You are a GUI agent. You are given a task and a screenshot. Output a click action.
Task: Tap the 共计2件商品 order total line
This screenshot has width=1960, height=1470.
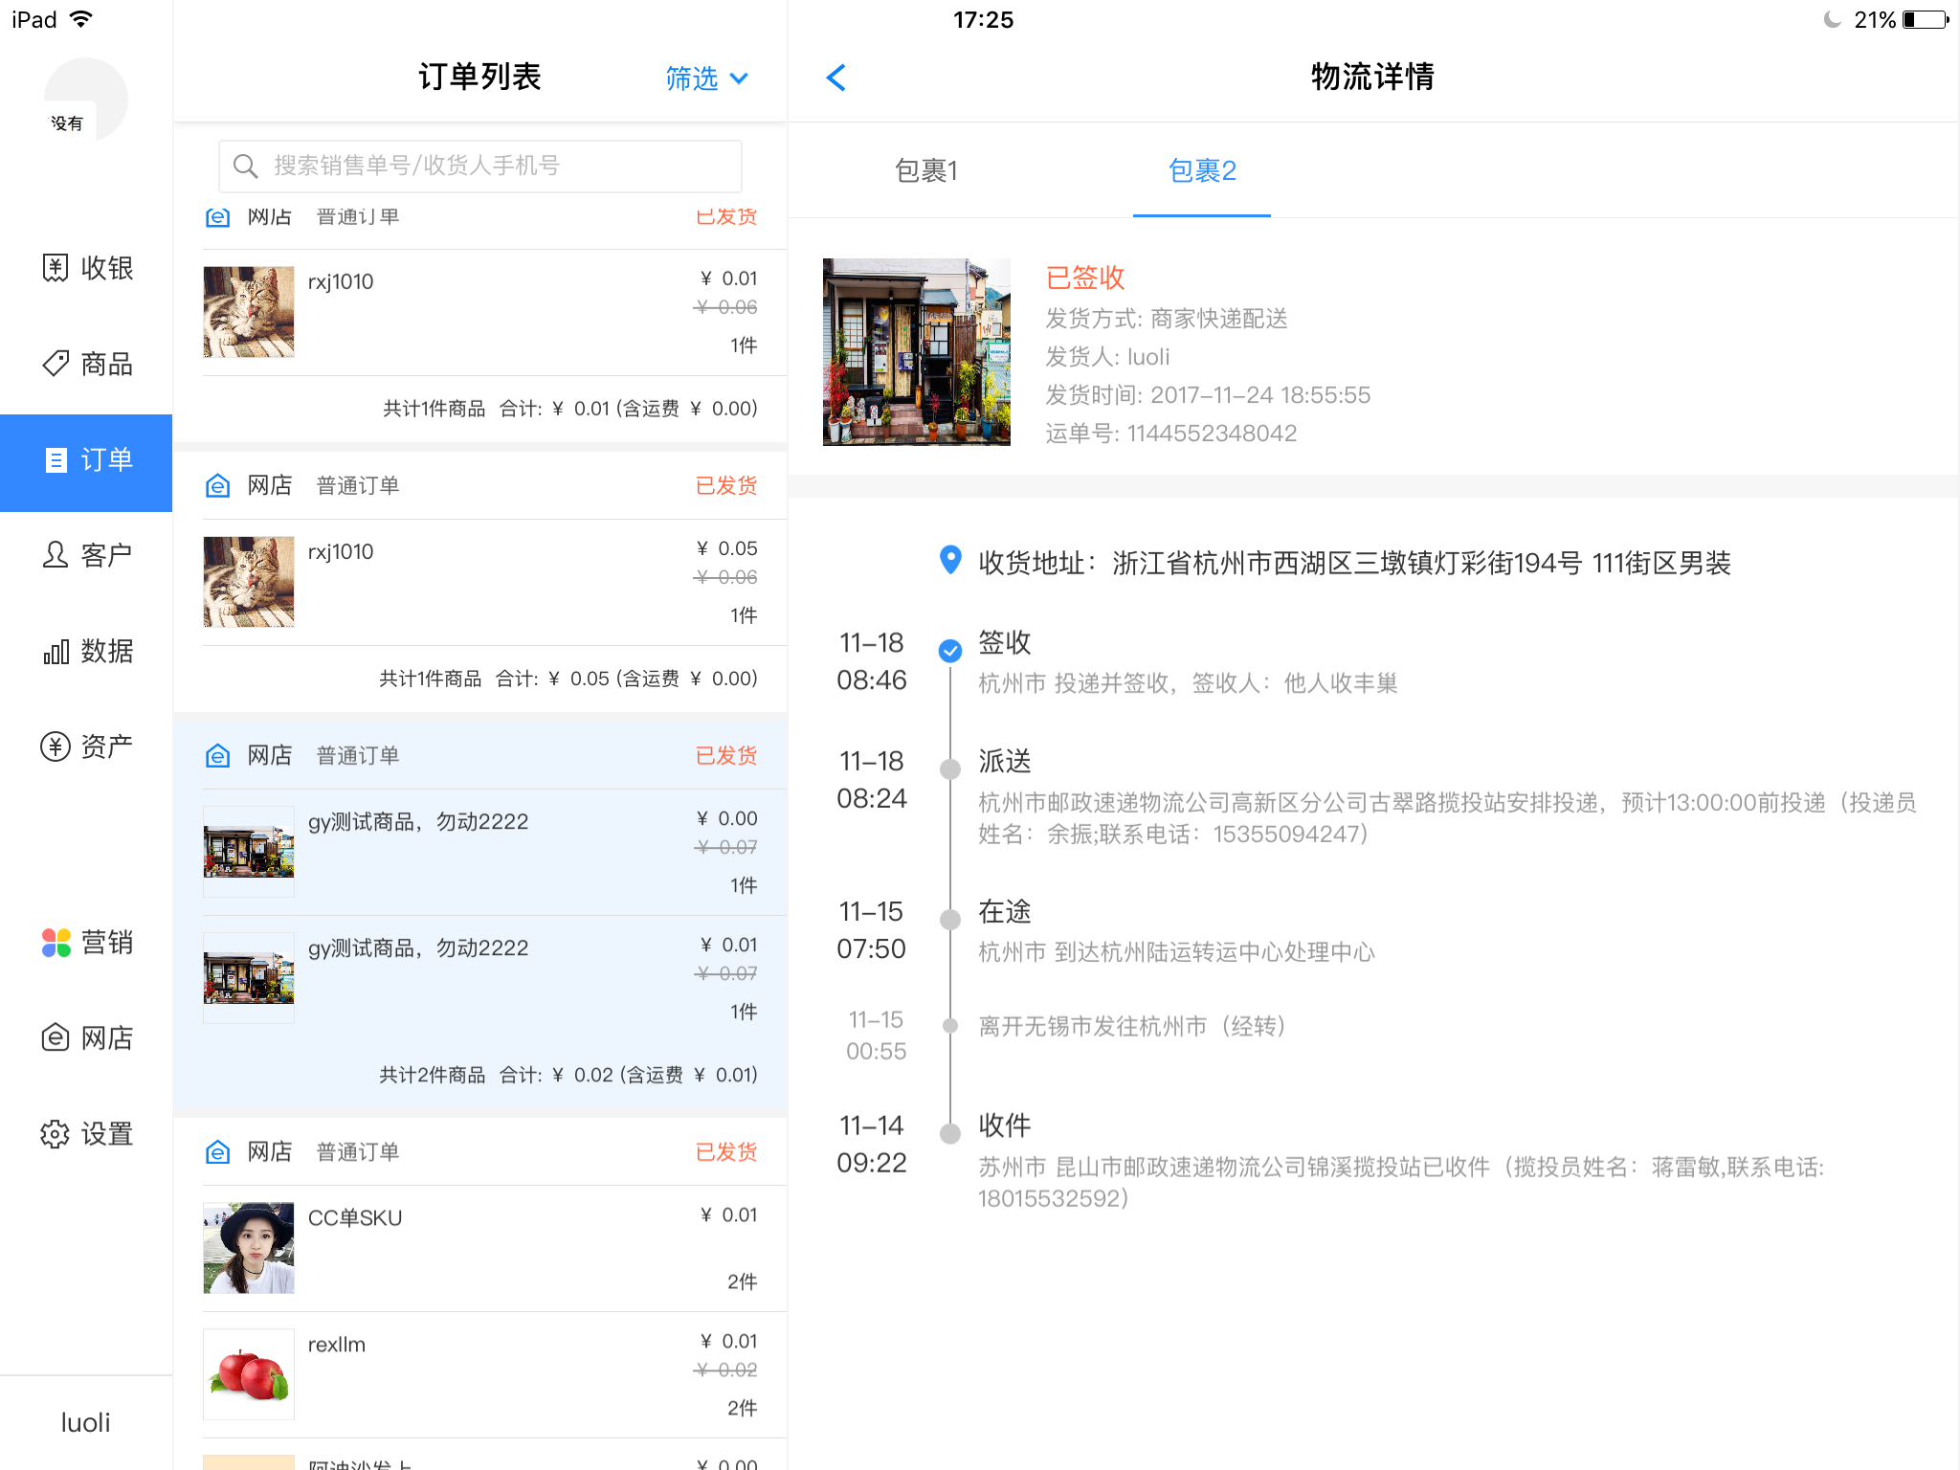click(x=568, y=1075)
